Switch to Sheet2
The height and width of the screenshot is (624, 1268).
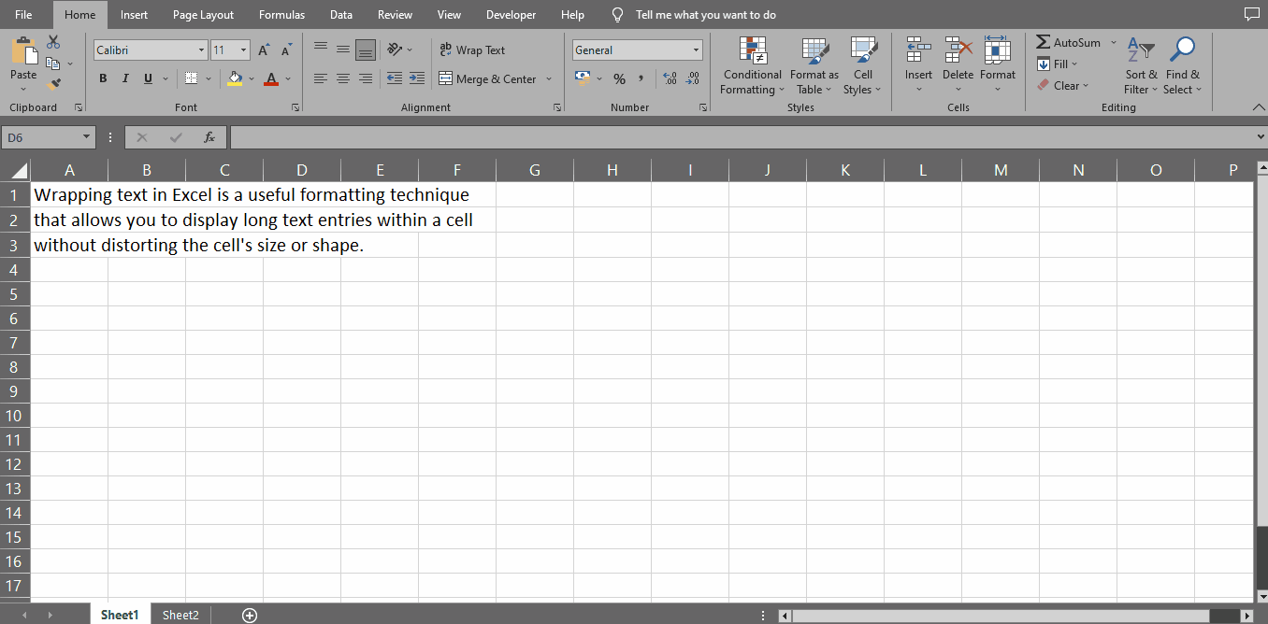click(180, 615)
